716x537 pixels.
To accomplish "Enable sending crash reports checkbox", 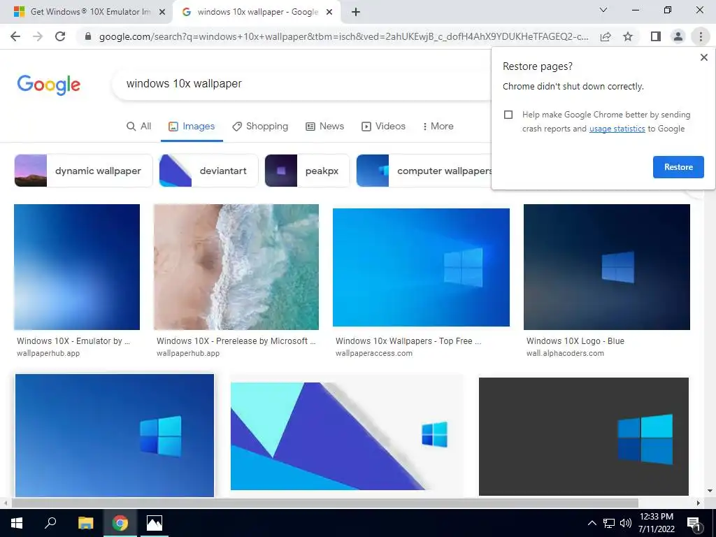I will coord(508,115).
